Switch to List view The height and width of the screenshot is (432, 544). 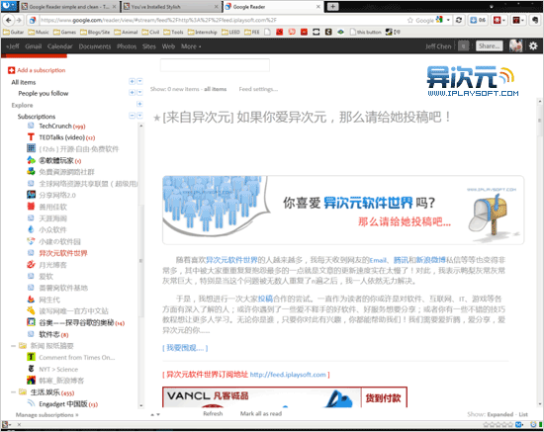[523, 414]
